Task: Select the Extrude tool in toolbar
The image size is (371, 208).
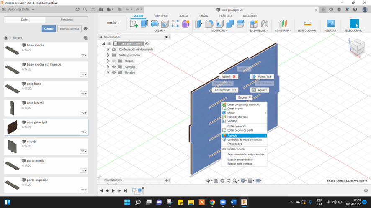Action: coord(144,24)
